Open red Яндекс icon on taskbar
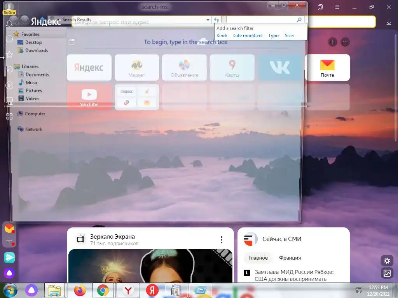Image resolution: width=398 pixels, height=298 pixels. [x=152, y=290]
